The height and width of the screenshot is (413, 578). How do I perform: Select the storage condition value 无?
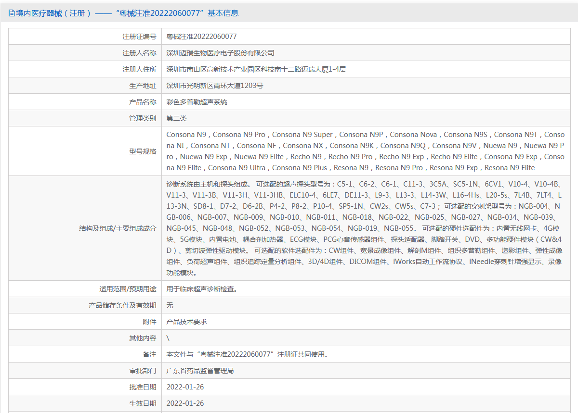170,305
